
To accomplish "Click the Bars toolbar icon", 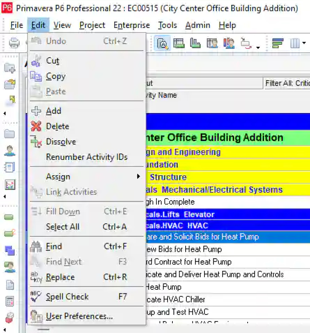I will tap(278, 43).
